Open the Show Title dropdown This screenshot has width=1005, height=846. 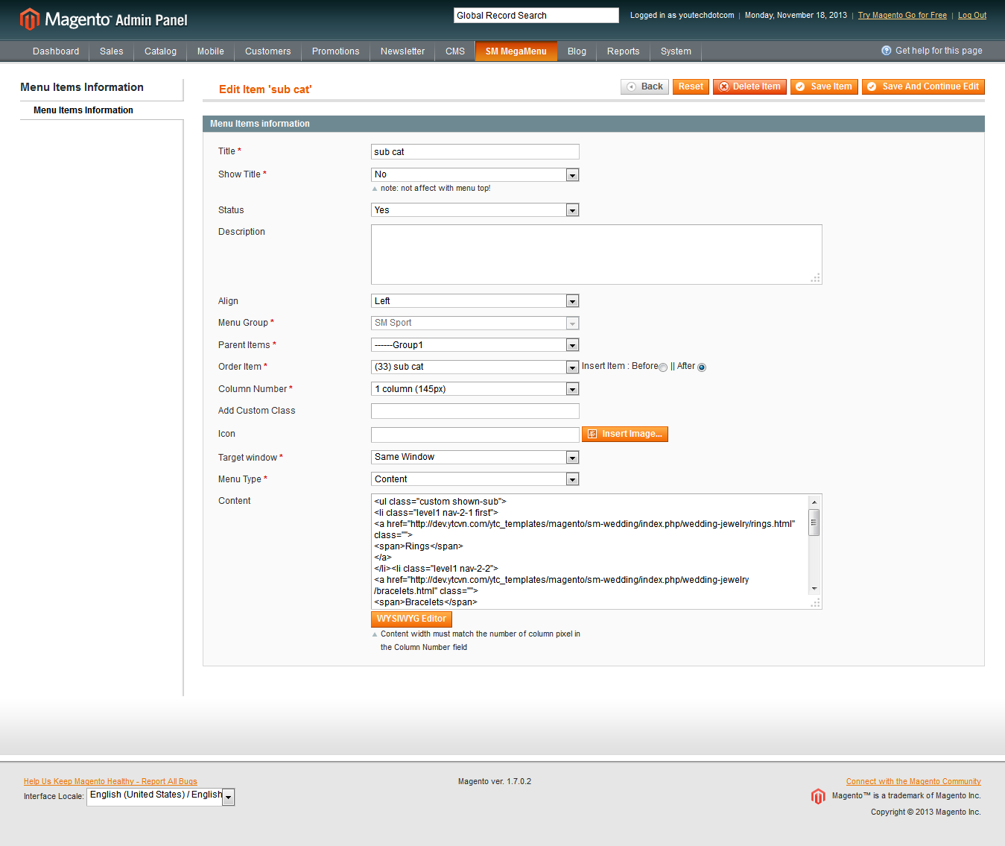point(475,174)
